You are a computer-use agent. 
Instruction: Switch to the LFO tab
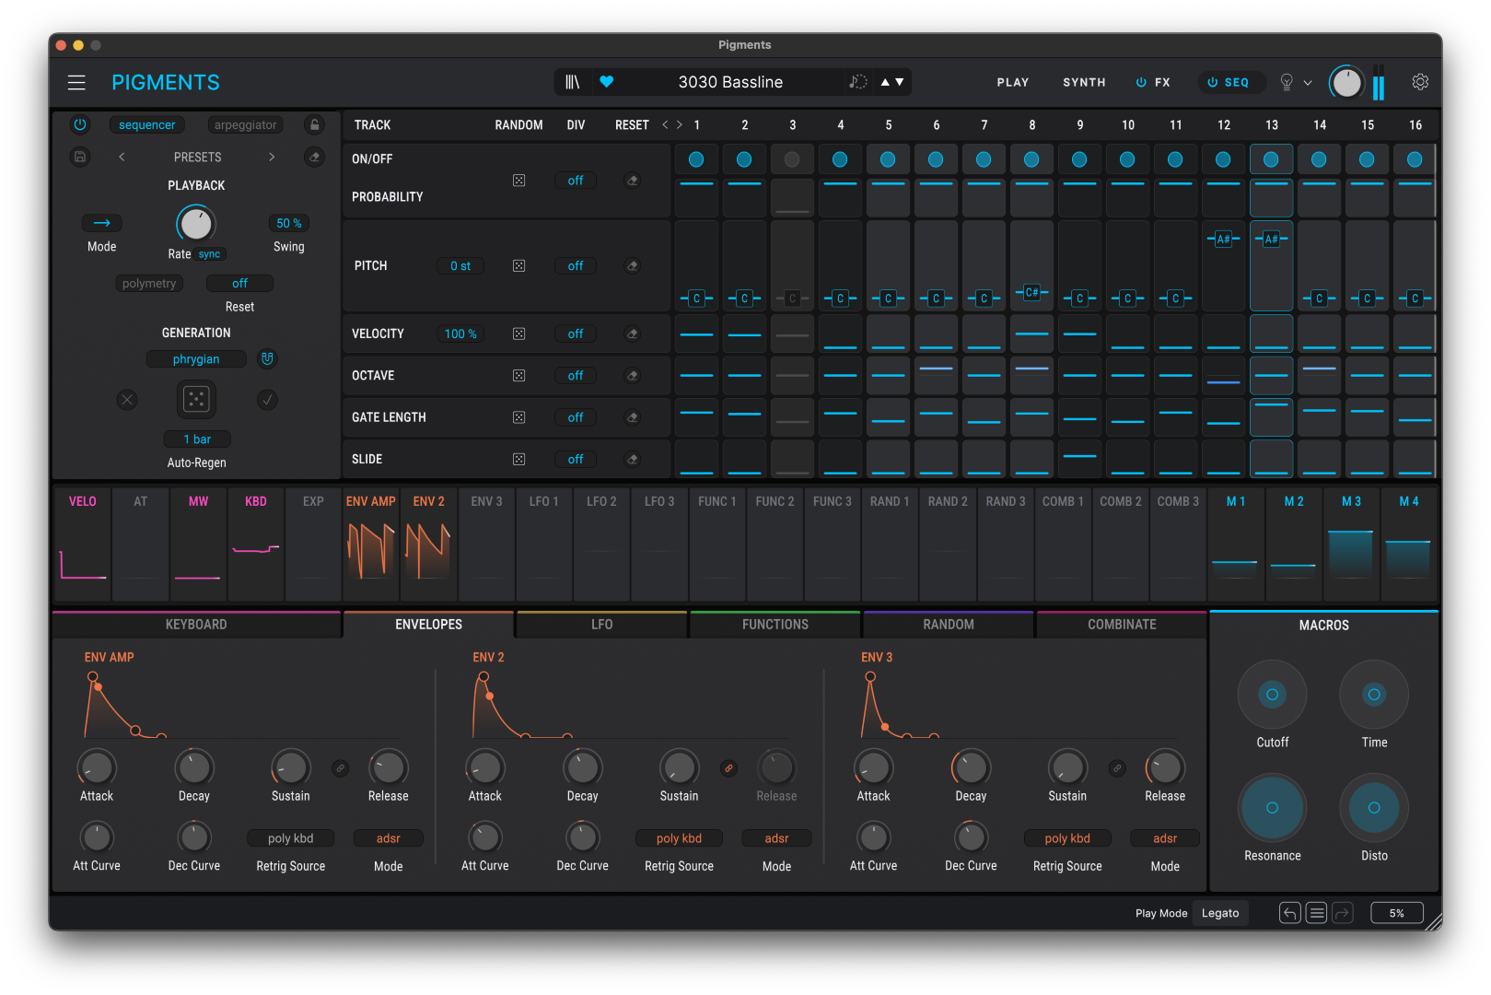pyautogui.click(x=601, y=624)
